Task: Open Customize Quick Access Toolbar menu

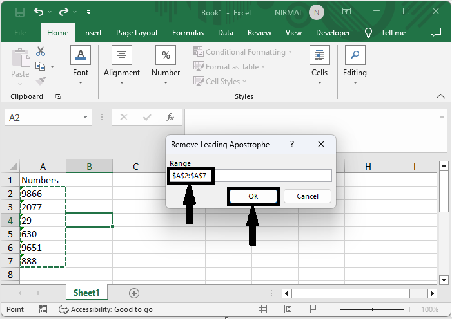Action: pyautogui.click(x=89, y=12)
